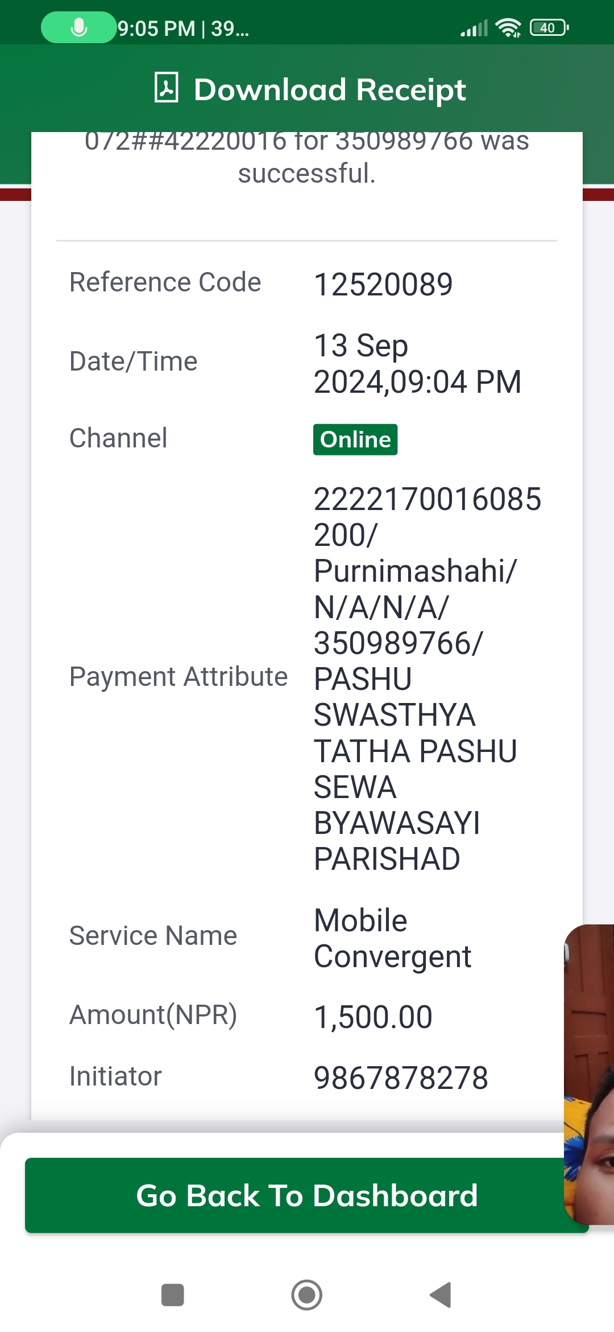Tap the Wi-Fi status icon
The image size is (614, 1332).
(508, 27)
